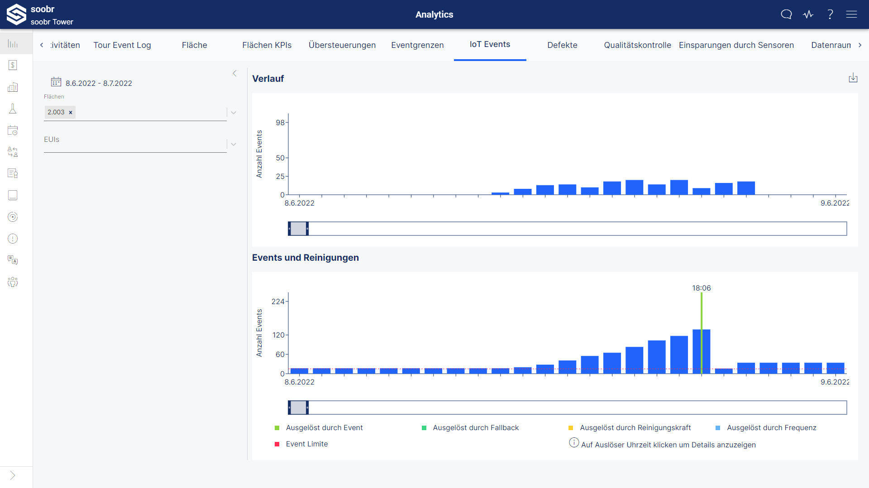Switch to the Flächen KPIs tab
The width and height of the screenshot is (869, 488).
tap(267, 45)
